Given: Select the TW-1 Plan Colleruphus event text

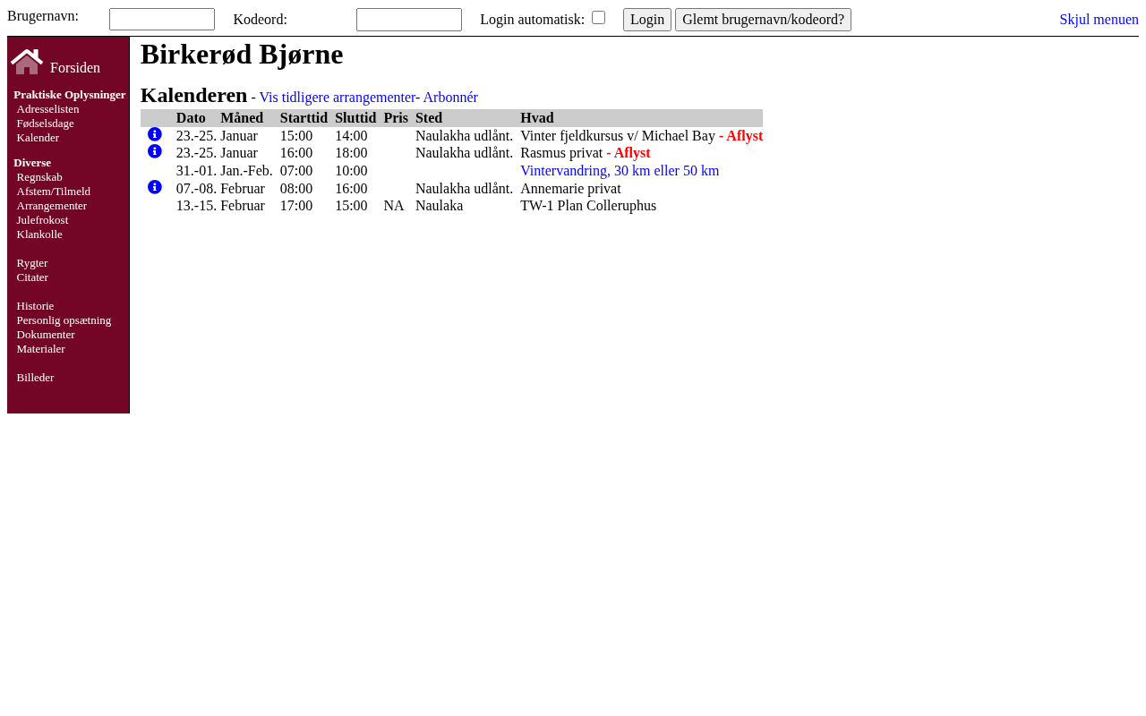Looking at the screenshot, I should click(588, 206).
